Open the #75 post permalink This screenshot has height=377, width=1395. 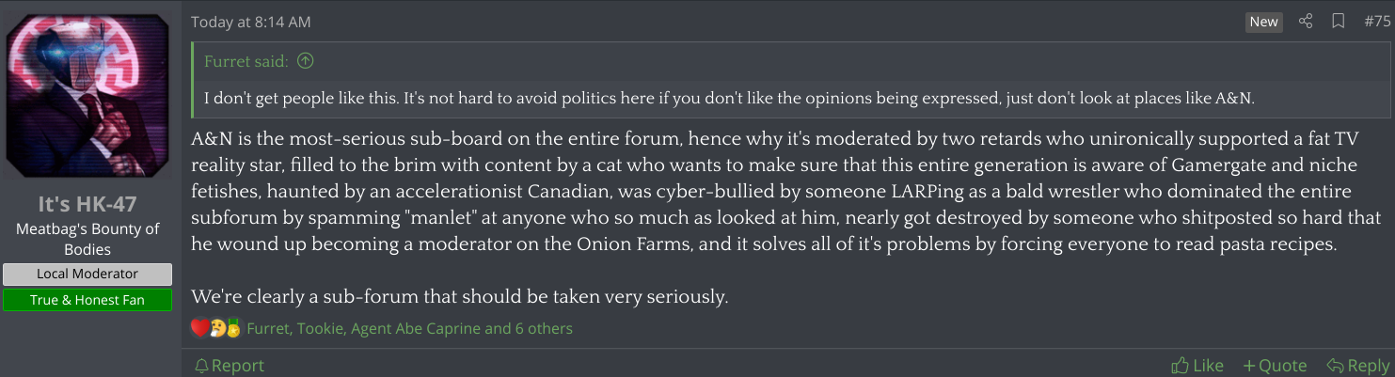1376,22
